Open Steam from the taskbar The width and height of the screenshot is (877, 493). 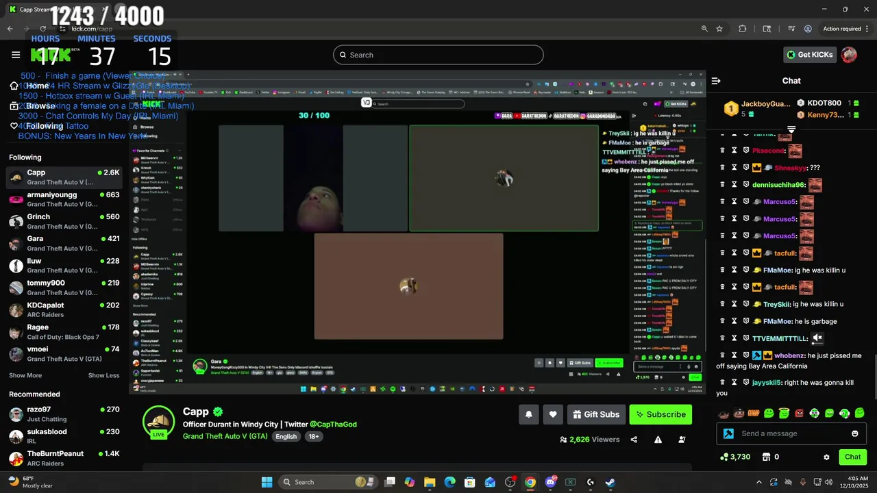tap(610, 482)
